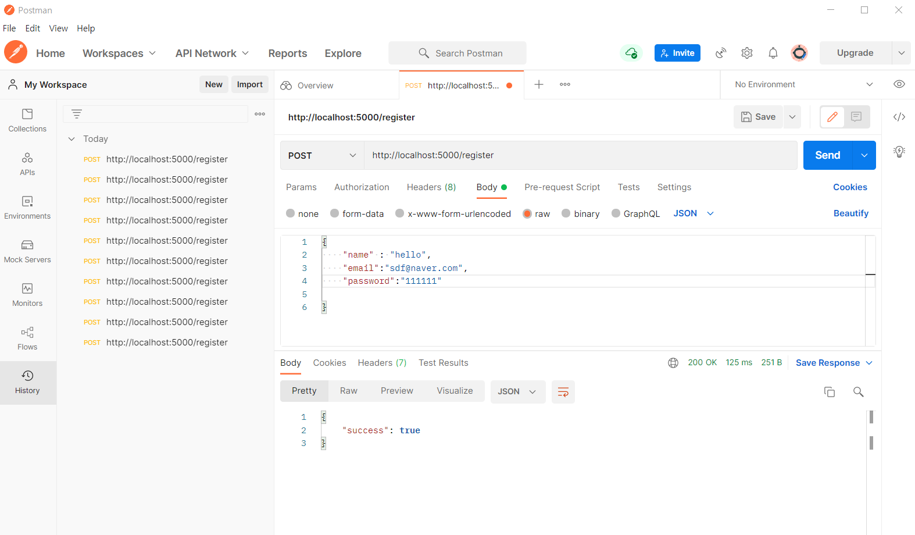Switch to edit mode pencil icon
915x535 pixels.
point(832,117)
